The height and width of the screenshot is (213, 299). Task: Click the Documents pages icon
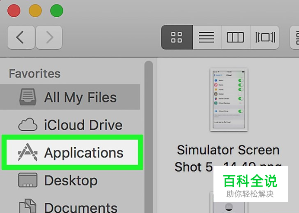click(28, 206)
